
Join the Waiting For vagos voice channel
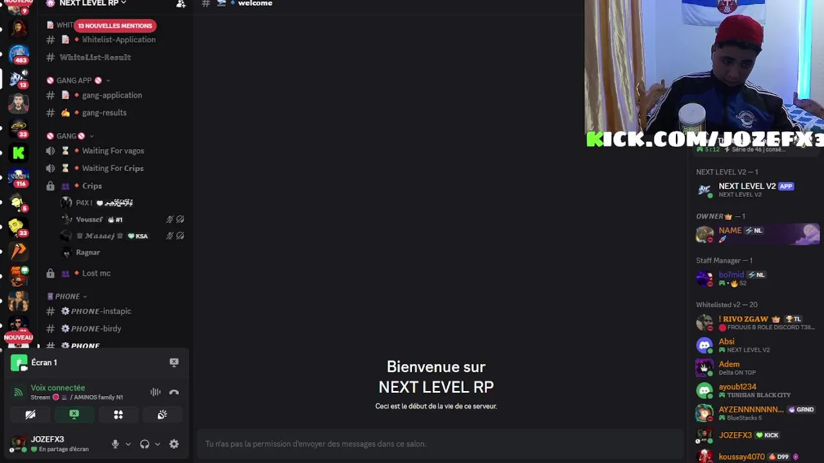tap(115, 150)
